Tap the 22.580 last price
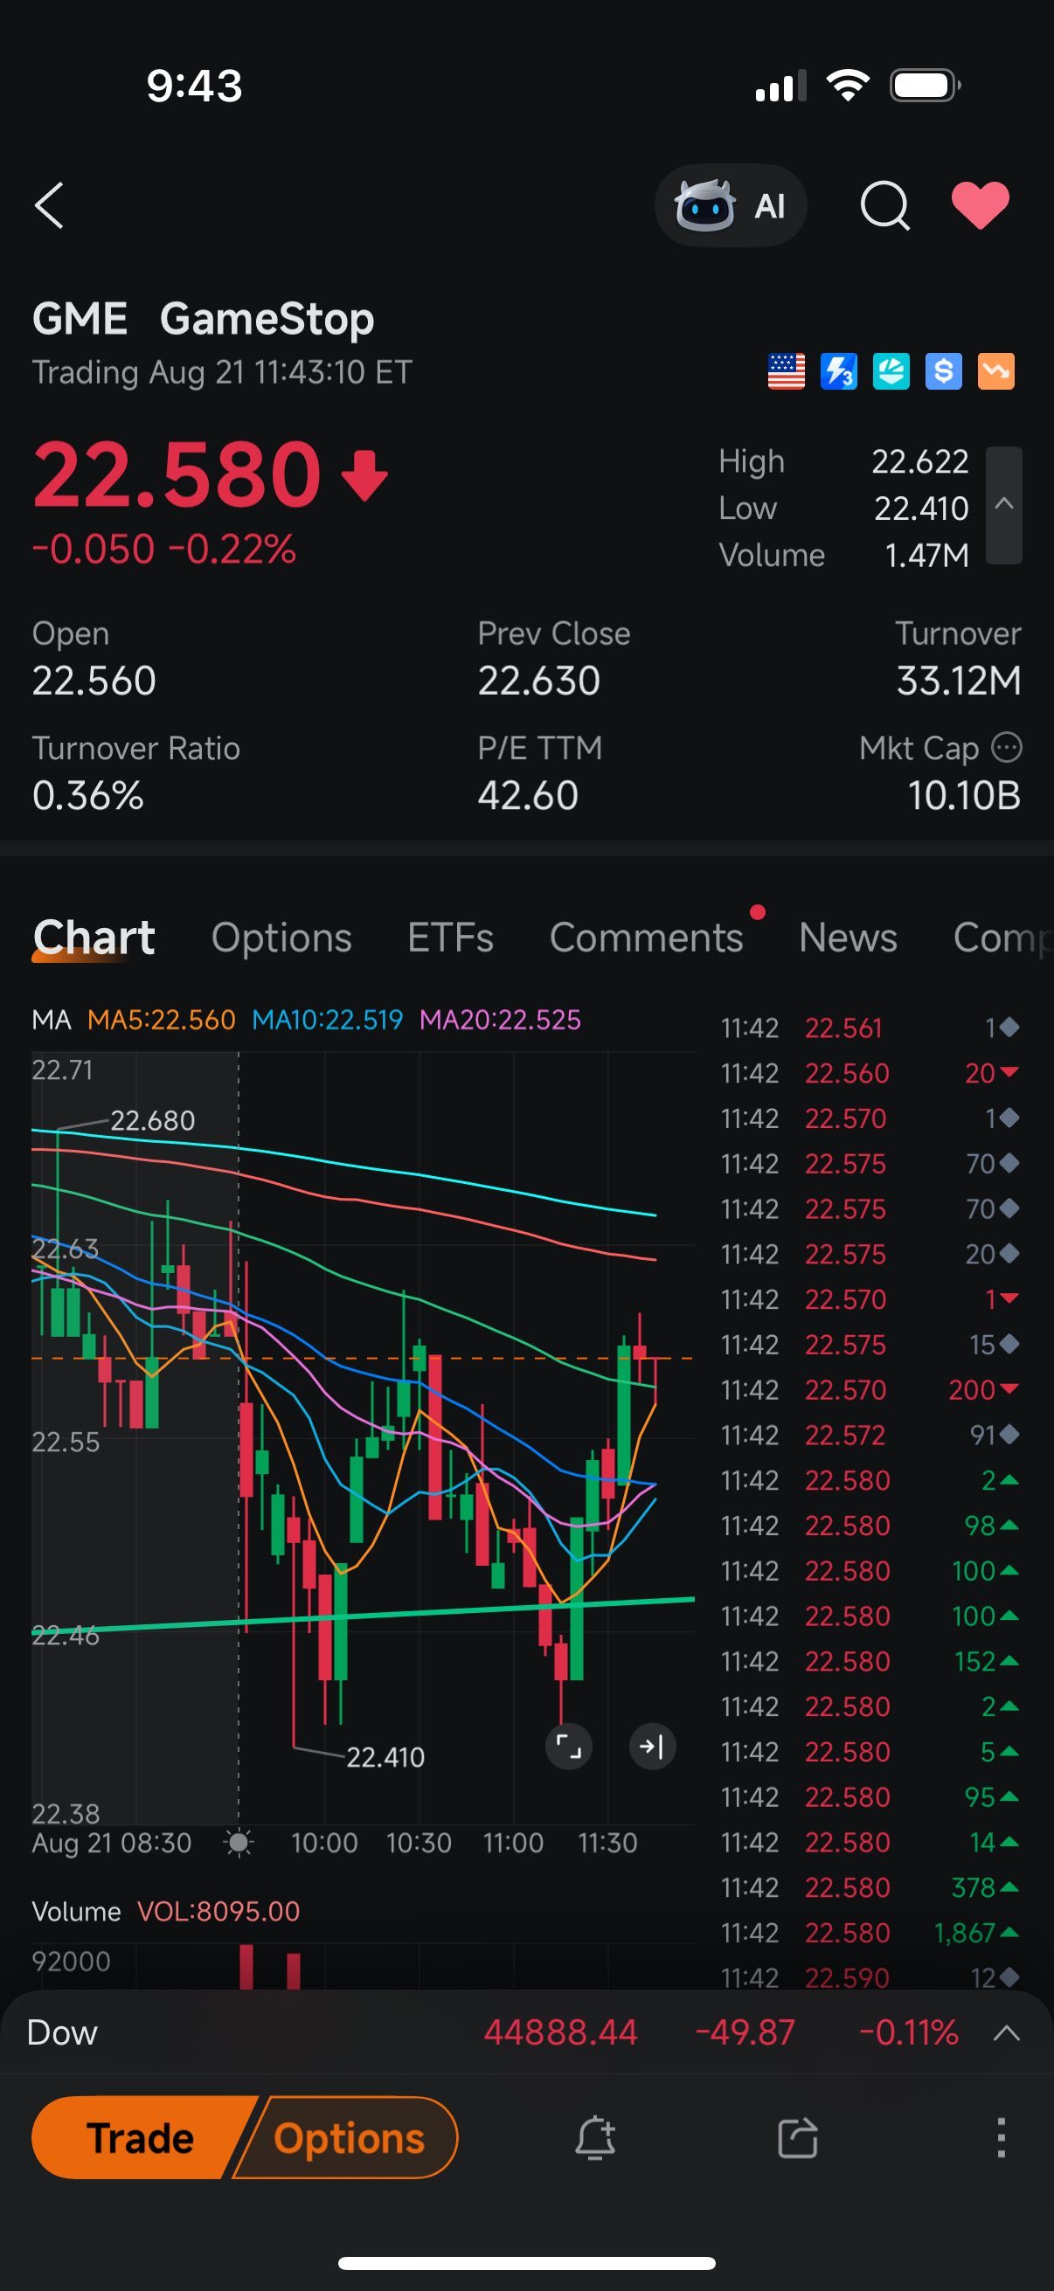The image size is (1054, 2291). click(177, 474)
